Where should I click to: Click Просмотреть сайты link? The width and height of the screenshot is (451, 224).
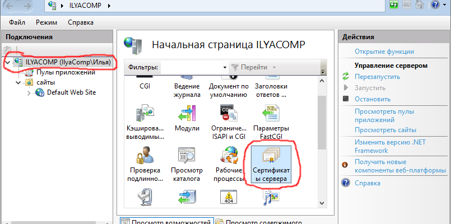click(385, 130)
